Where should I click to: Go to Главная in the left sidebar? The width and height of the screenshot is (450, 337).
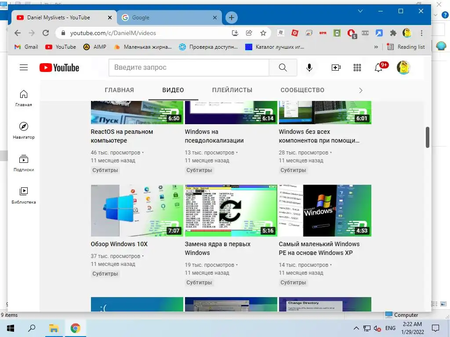tap(24, 98)
